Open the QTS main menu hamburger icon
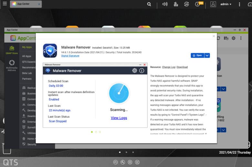Viewport: 252px width, 167px height. (5, 4)
